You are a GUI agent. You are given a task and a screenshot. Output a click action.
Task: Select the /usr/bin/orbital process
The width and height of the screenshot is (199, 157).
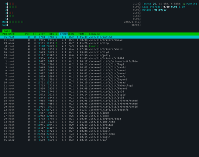100,125
